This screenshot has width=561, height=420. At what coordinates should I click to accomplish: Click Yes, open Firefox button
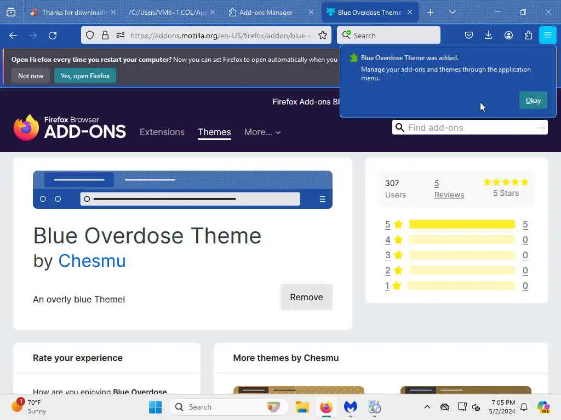click(x=85, y=75)
